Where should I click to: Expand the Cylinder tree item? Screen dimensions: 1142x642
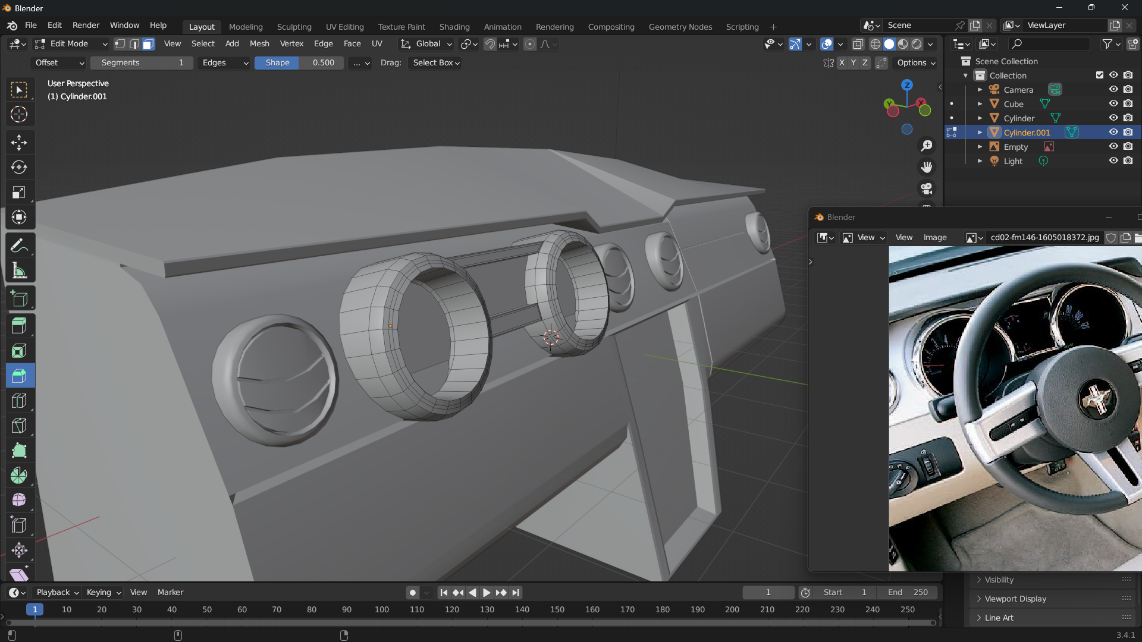pos(980,118)
